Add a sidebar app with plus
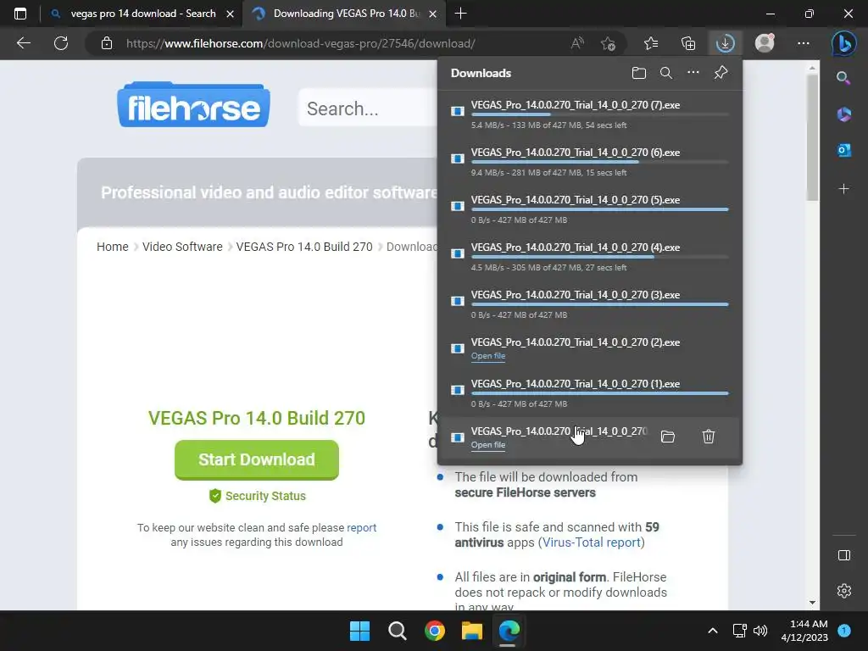The height and width of the screenshot is (651, 868). pos(843,189)
